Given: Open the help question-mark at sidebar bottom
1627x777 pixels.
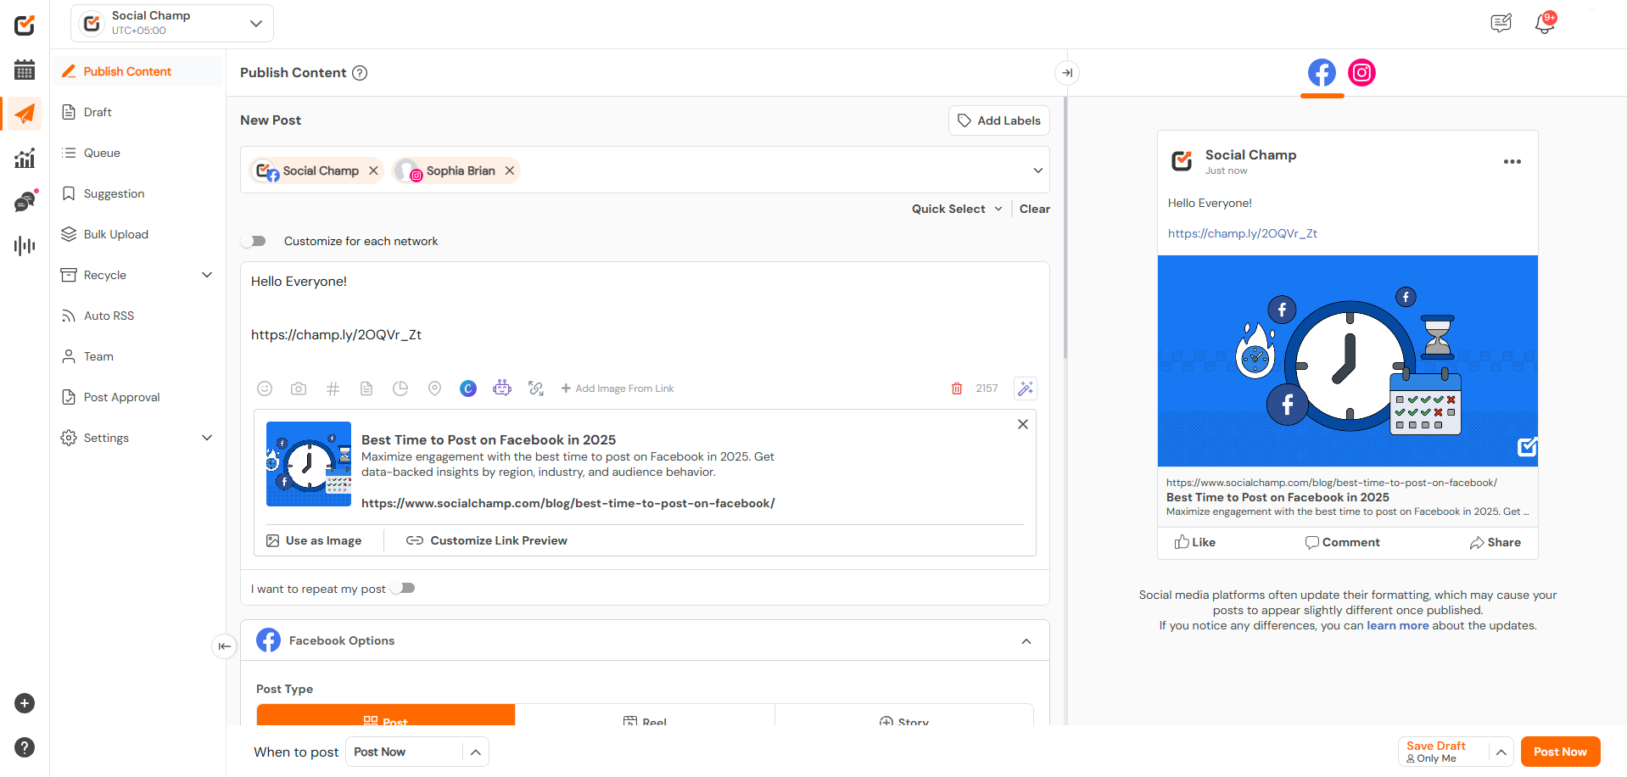Looking at the screenshot, I should [x=25, y=747].
